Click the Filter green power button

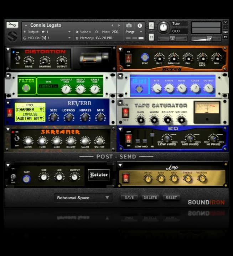tap(26, 88)
